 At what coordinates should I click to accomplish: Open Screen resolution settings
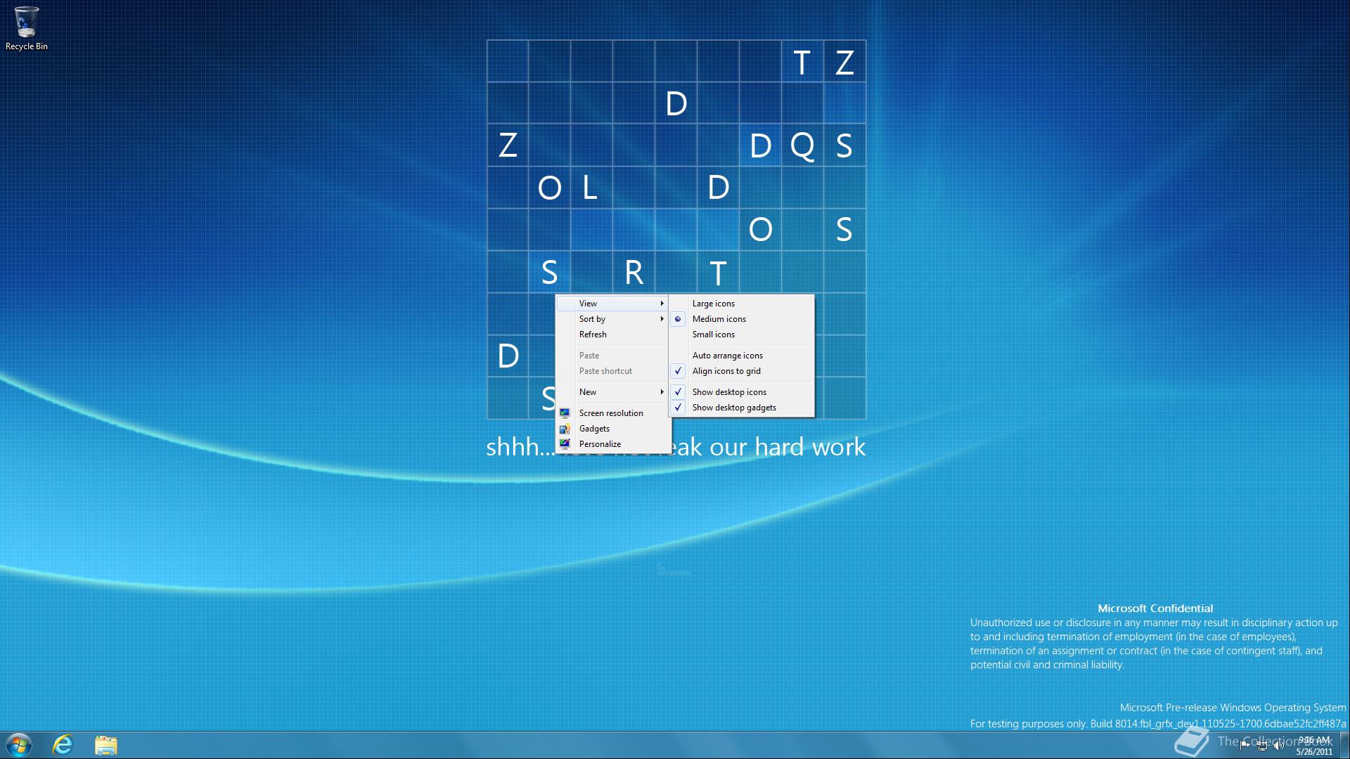pos(613,413)
